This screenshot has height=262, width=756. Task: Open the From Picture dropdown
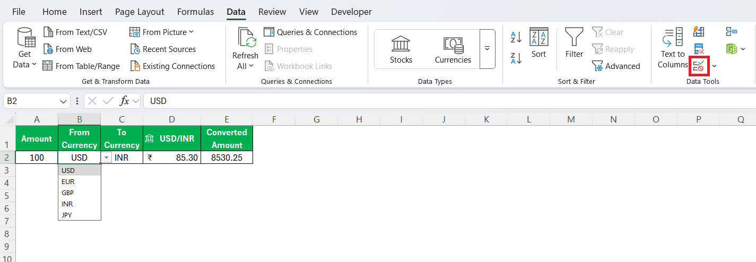click(162, 32)
